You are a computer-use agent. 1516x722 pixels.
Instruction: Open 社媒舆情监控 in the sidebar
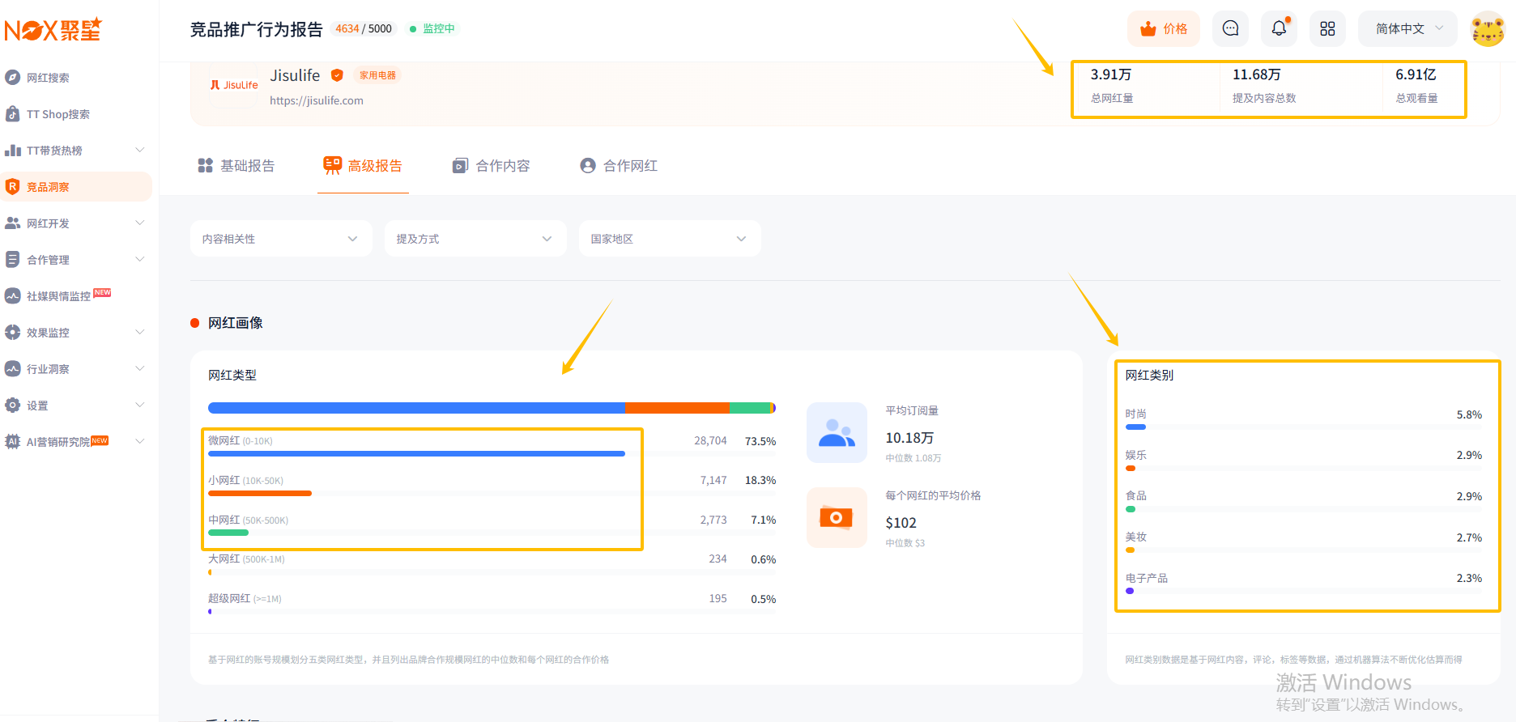(58, 296)
